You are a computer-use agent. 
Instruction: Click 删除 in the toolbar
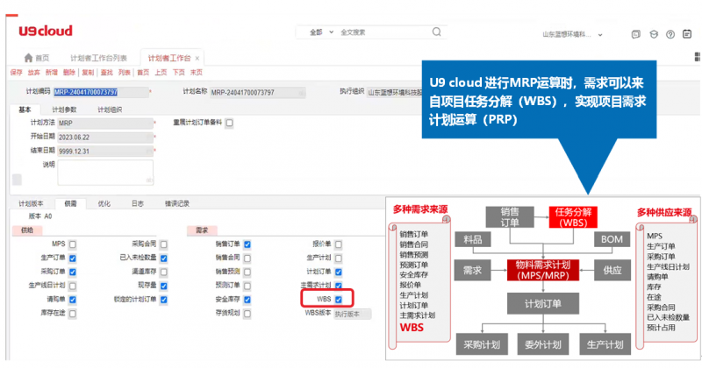pyautogui.click(x=69, y=72)
